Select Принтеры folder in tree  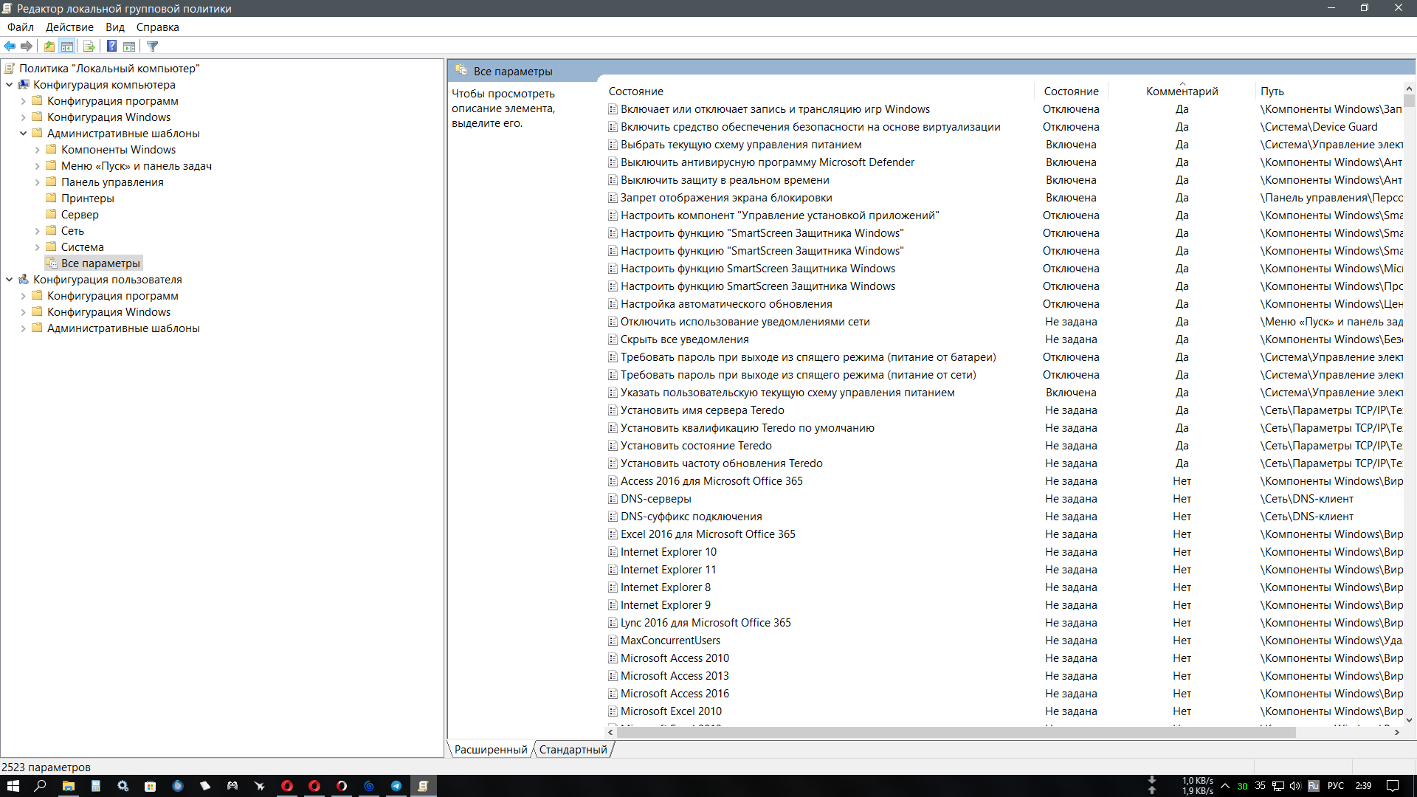point(87,199)
